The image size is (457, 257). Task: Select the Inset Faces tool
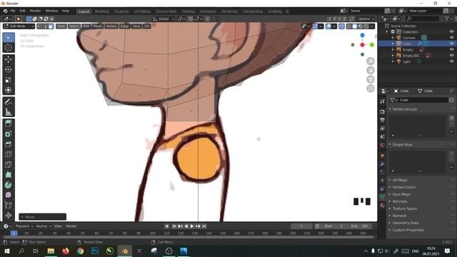(x=9, y=133)
